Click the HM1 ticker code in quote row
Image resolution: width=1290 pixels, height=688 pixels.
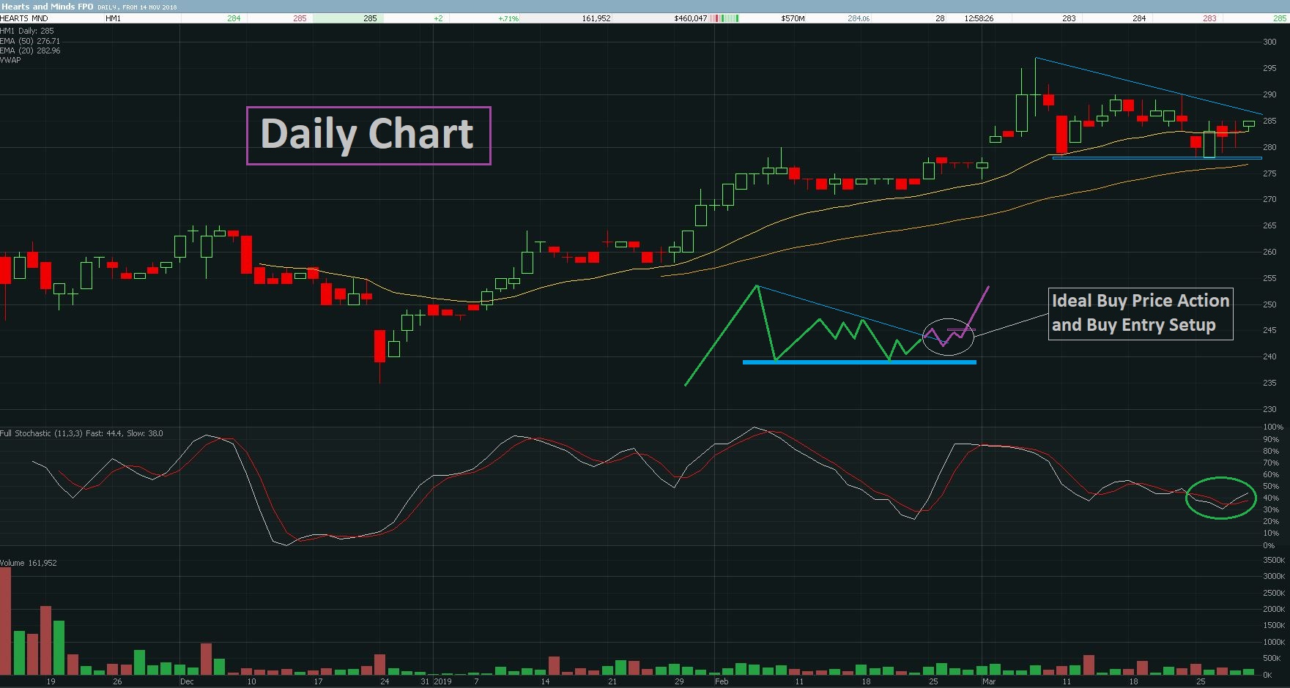coord(114,18)
